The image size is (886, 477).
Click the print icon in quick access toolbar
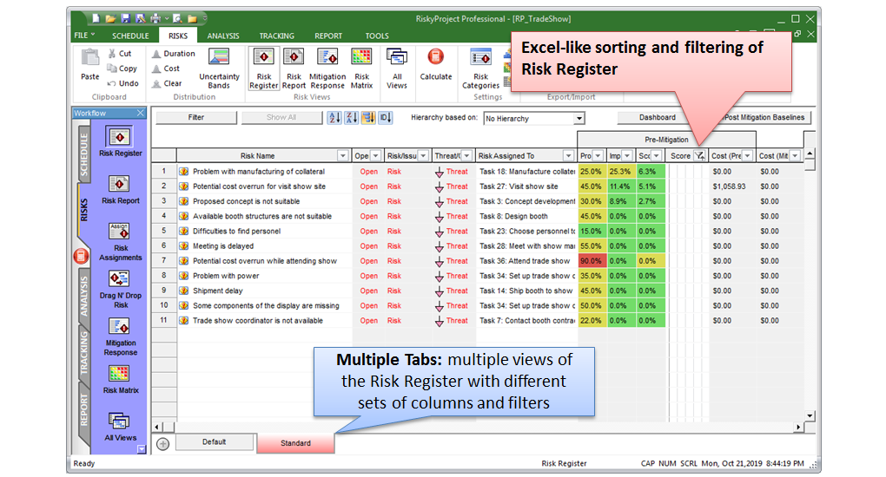[155, 18]
